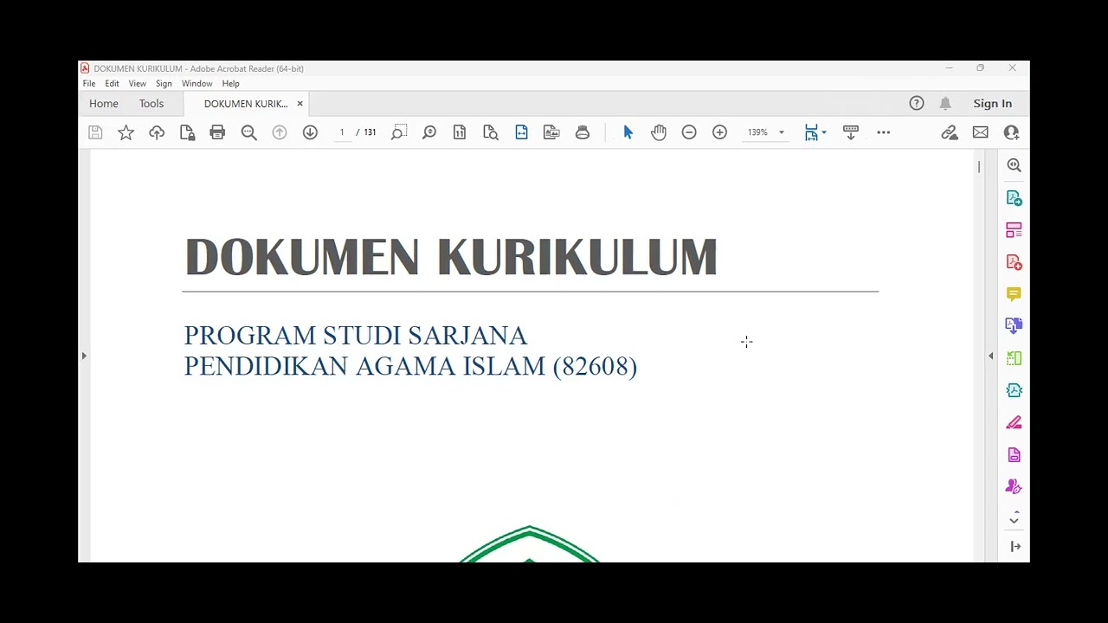Click the vertical scrollbar thumb

point(979,166)
